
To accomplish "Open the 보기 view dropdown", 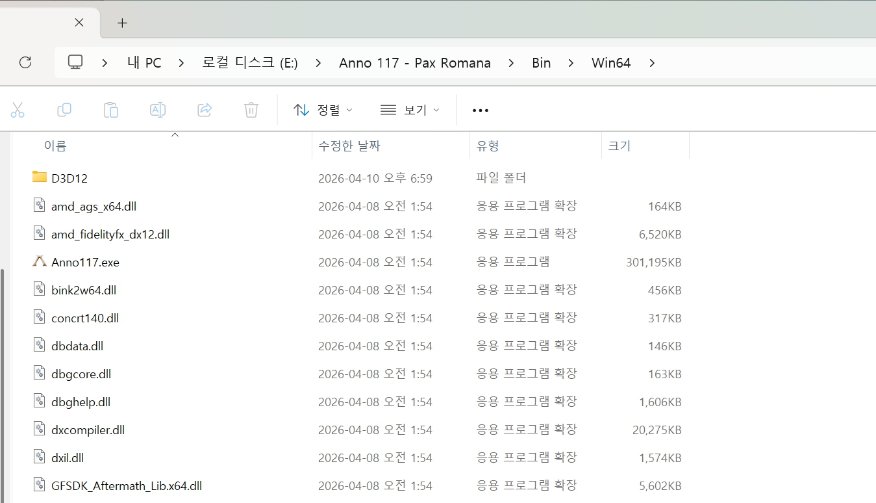I will pos(410,110).
